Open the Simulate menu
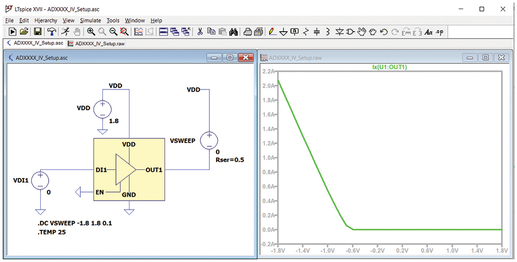Viewport: 517px width, 262px height. (x=90, y=20)
